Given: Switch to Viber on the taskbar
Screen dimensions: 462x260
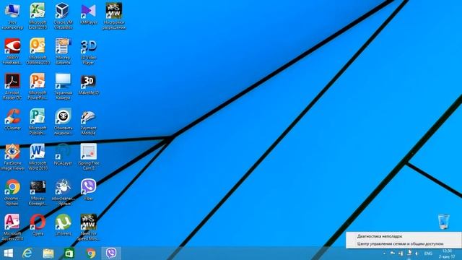Looking at the screenshot, I should pos(111,253).
